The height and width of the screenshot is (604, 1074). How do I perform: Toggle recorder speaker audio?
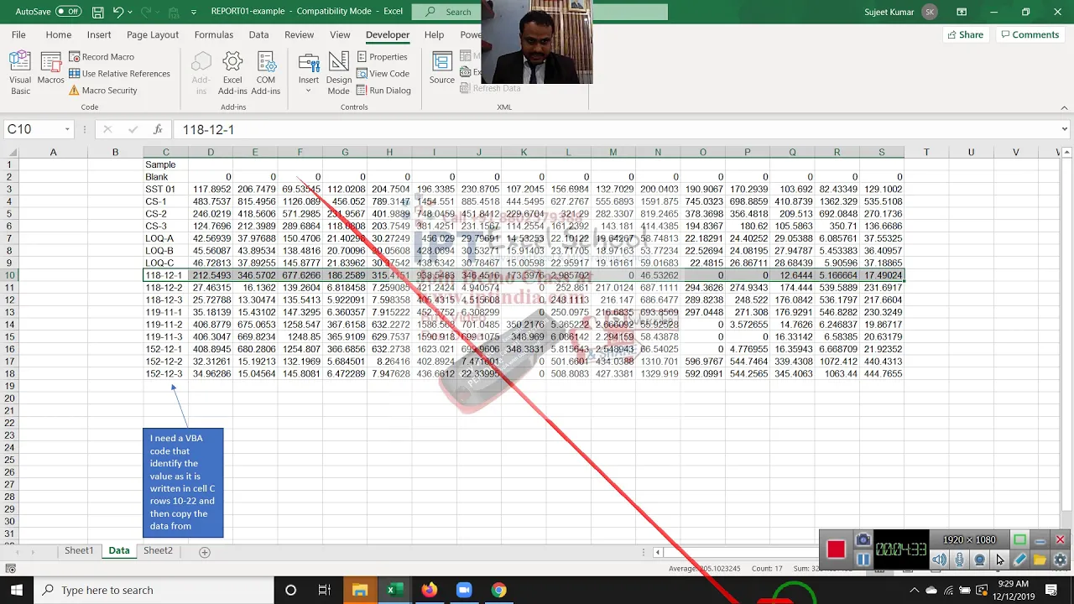click(940, 560)
